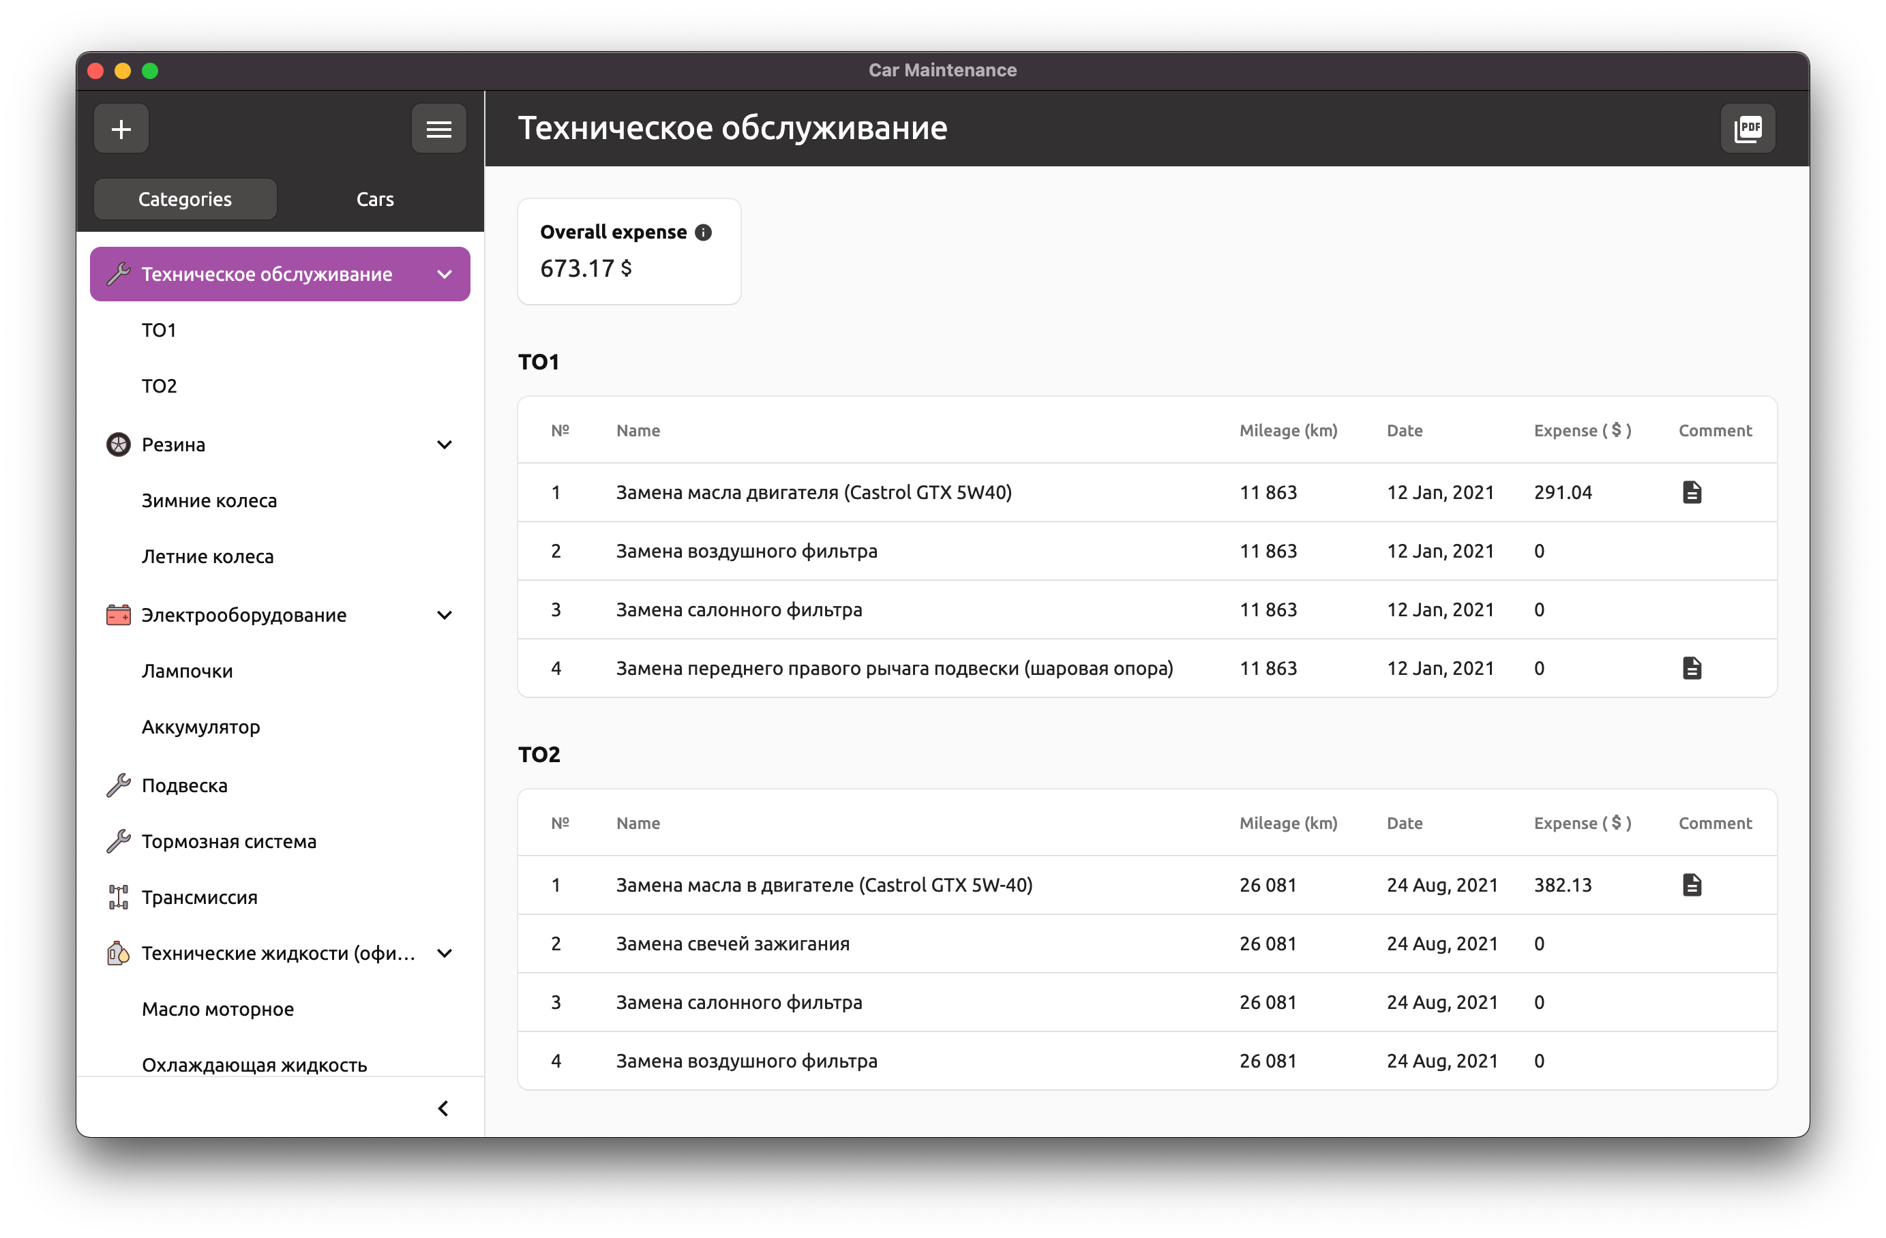Open comment icon for рычага подвески row
Image resolution: width=1886 pixels, height=1238 pixels.
[x=1691, y=667]
